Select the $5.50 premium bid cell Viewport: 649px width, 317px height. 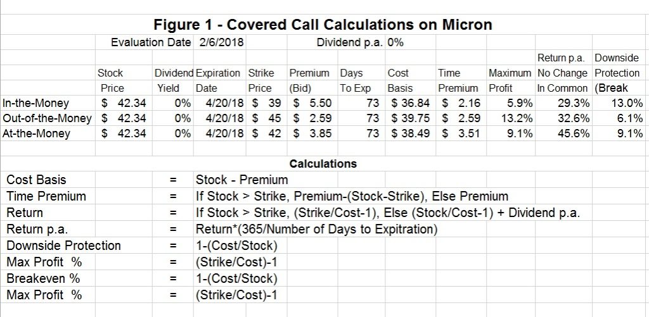point(310,103)
